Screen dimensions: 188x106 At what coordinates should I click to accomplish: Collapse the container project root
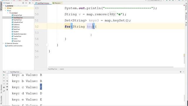pyautogui.click(x=3, y=6)
